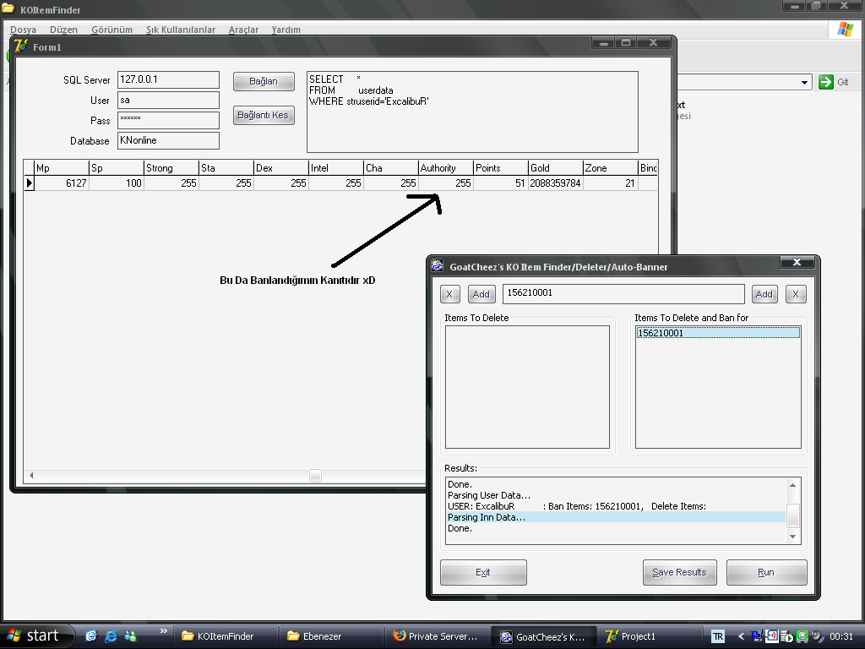Click the Dex column header
This screenshot has width=865, height=649.
click(x=280, y=168)
